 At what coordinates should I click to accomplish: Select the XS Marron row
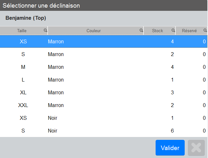(104, 41)
